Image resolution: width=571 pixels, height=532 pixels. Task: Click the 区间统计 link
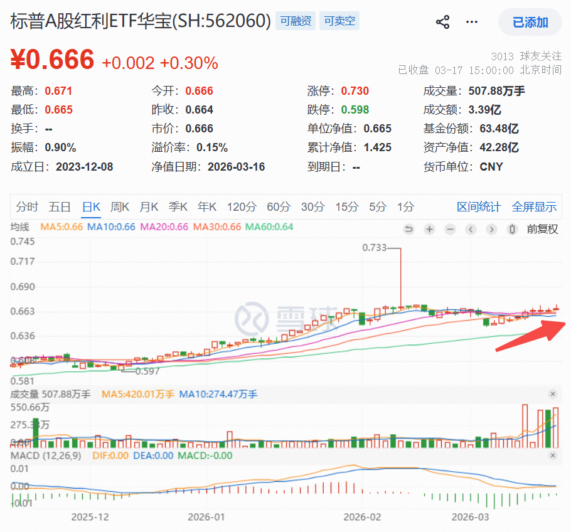click(x=479, y=207)
